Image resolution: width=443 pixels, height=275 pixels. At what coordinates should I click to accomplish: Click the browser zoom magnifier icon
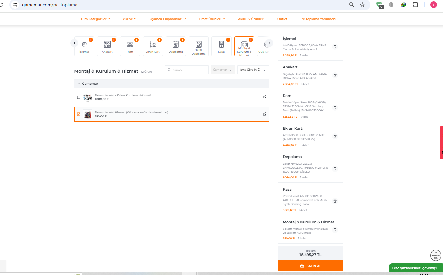point(352,5)
